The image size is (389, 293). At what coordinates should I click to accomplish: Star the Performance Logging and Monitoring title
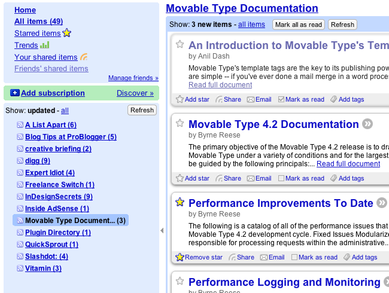click(180, 281)
